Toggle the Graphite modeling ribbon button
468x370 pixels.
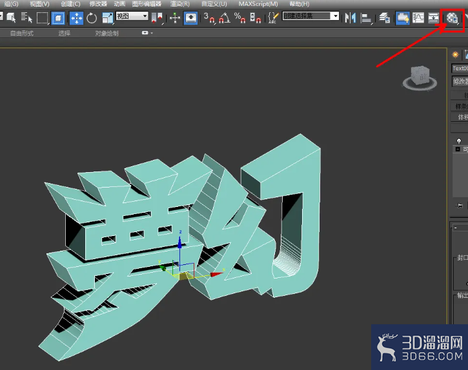tap(403, 18)
